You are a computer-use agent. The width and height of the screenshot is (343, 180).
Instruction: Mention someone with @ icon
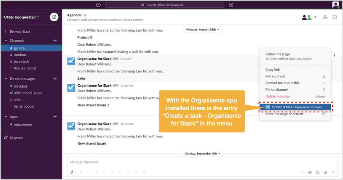[310, 172]
